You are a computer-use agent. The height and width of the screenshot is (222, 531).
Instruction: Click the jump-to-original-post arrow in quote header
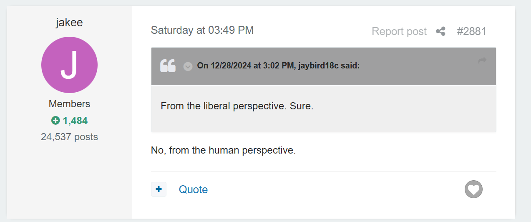482,61
